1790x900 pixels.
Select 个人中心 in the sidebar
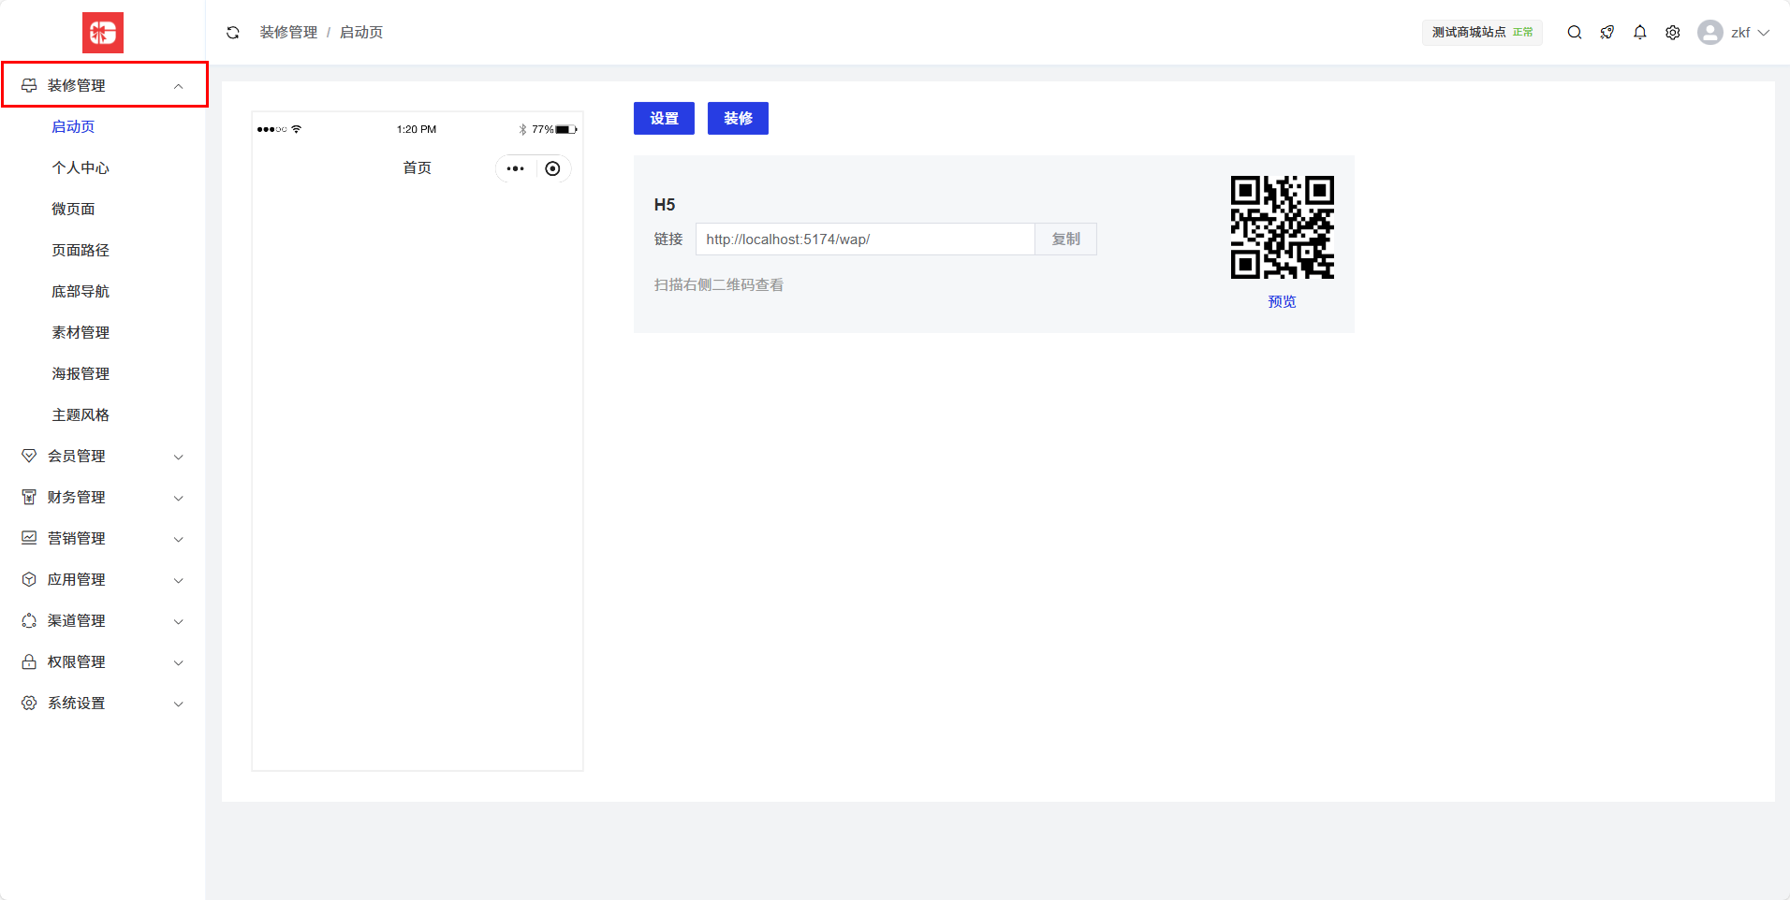[81, 168]
